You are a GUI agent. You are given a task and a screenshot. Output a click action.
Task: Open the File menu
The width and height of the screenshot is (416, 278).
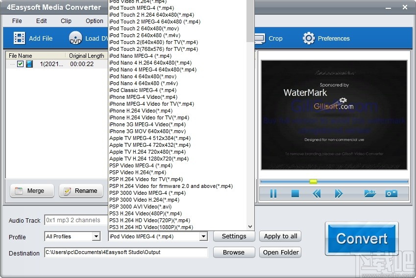pos(17,21)
